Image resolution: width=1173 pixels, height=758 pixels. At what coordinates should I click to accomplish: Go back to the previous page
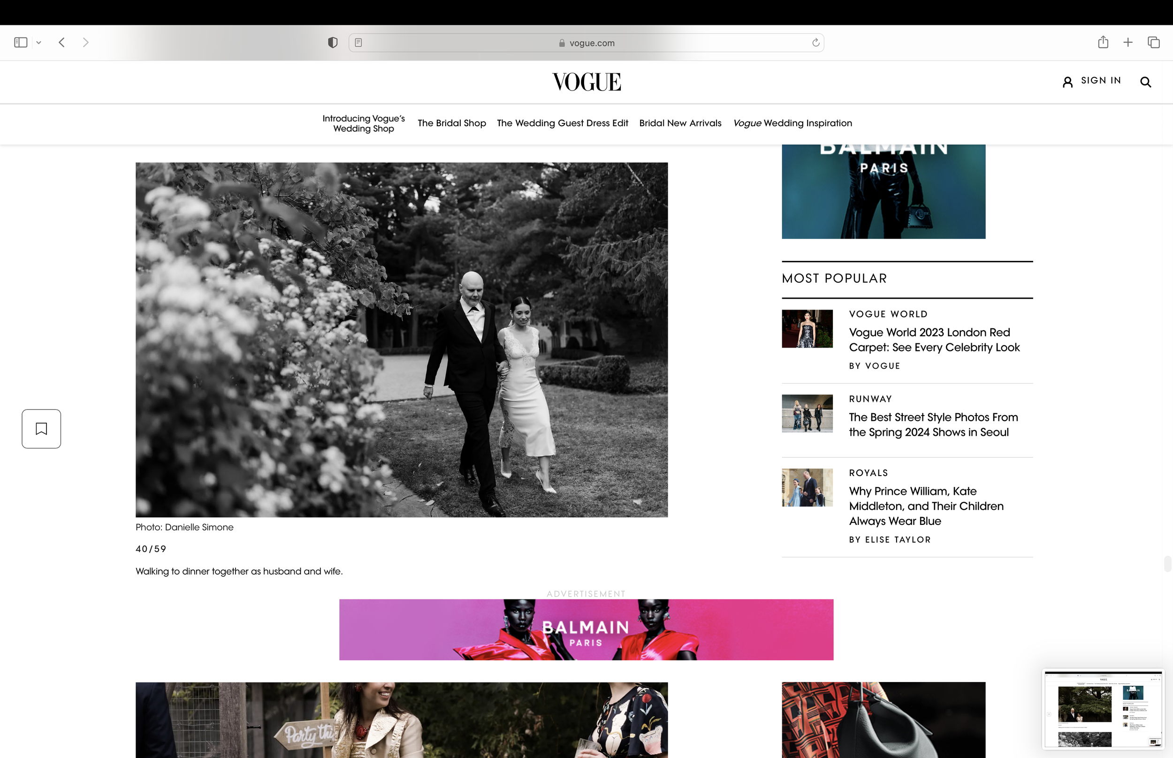click(61, 43)
